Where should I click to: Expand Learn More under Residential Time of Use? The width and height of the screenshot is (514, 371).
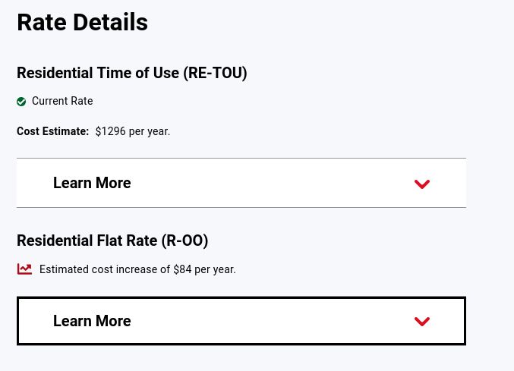click(241, 183)
